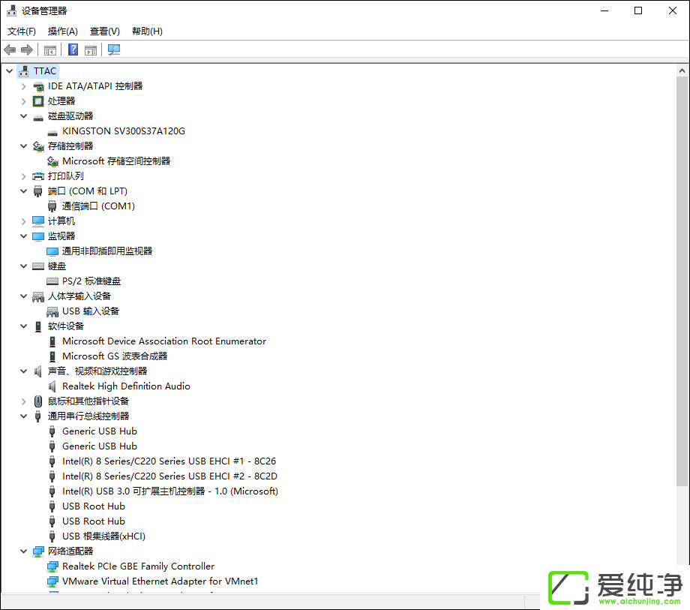Open the 查看(V) menu
Viewport: 690px width, 610px height.
pos(104,31)
